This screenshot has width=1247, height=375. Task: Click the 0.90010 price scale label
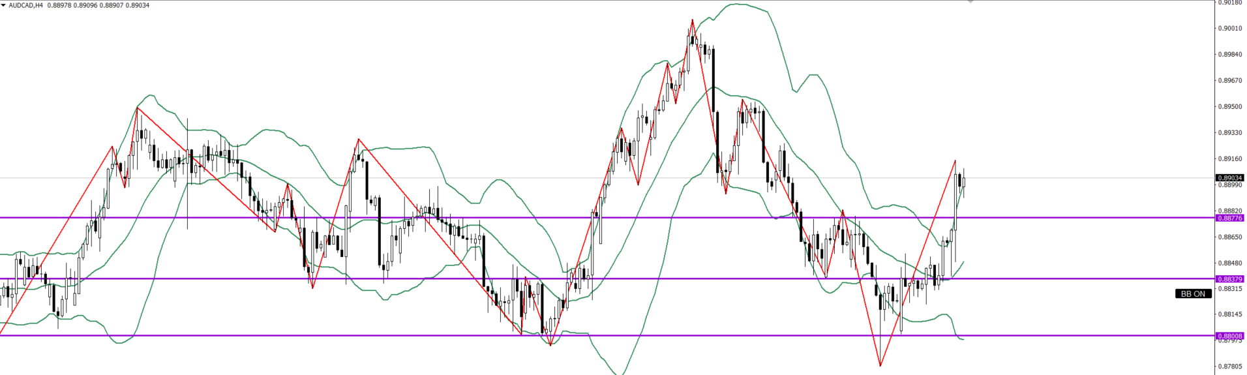click(x=1229, y=29)
